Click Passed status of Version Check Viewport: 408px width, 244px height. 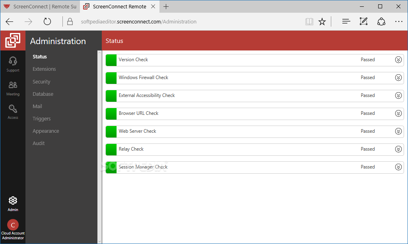(368, 60)
